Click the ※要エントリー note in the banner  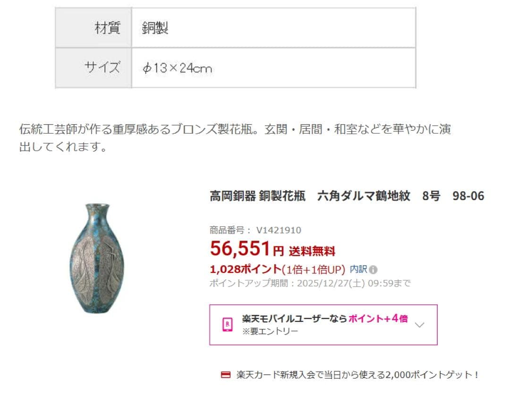[268, 331]
